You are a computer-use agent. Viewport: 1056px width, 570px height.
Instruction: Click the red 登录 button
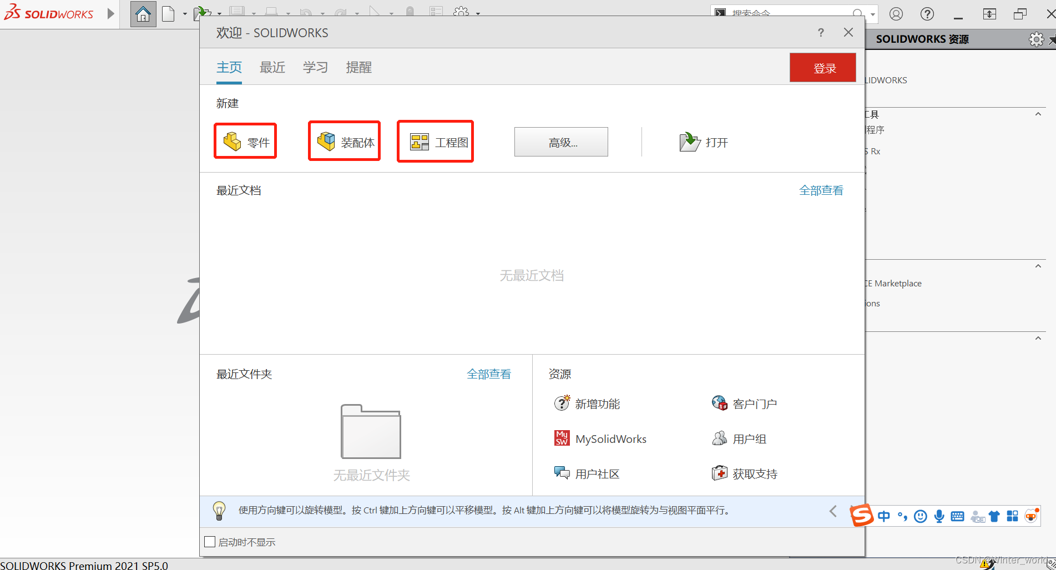pos(823,68)
